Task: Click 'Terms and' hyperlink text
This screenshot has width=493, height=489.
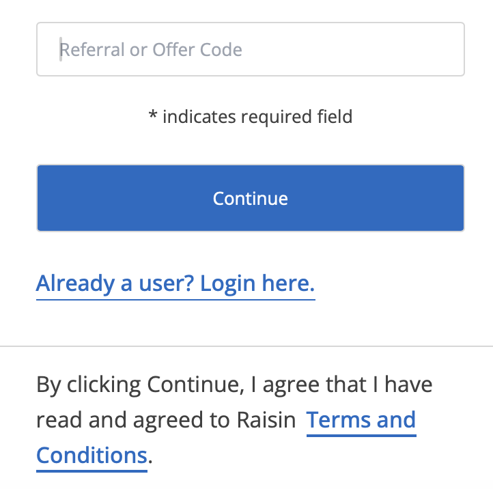Action: coord(361,419)
